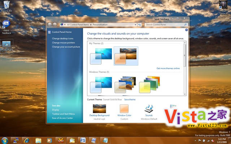Screen dimensions: 231x144
Task: Open Desktop Background sunset thumbnail
Action: click(x=100, y=109)
